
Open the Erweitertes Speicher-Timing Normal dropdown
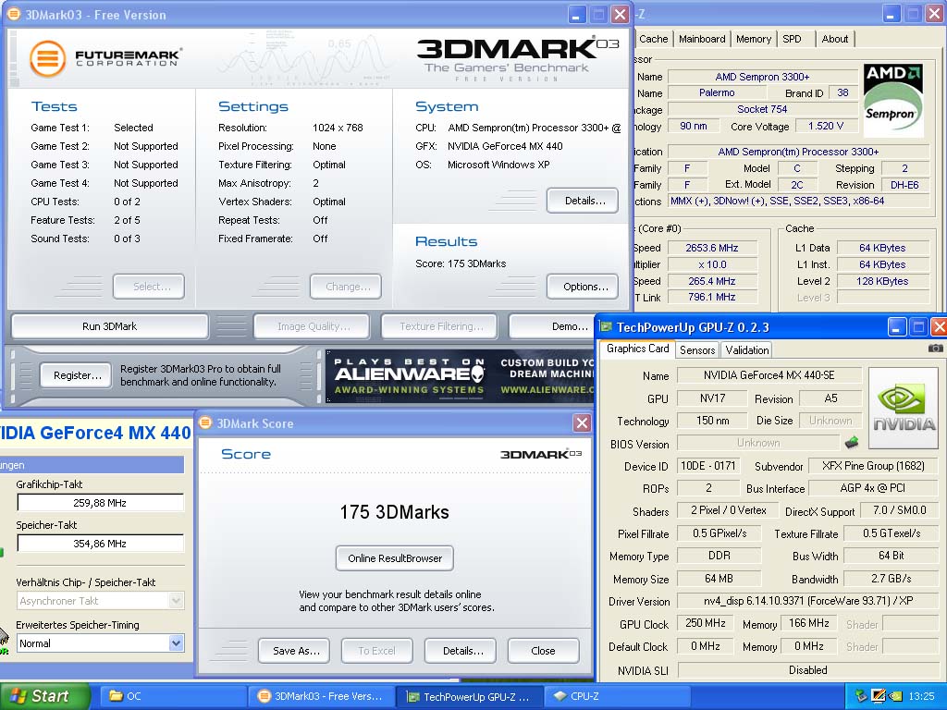[x=176, y=643]
